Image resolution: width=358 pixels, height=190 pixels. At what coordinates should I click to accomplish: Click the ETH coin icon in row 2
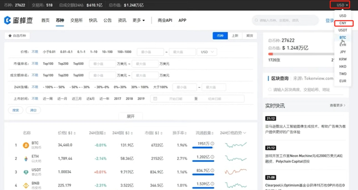[26, 159]
